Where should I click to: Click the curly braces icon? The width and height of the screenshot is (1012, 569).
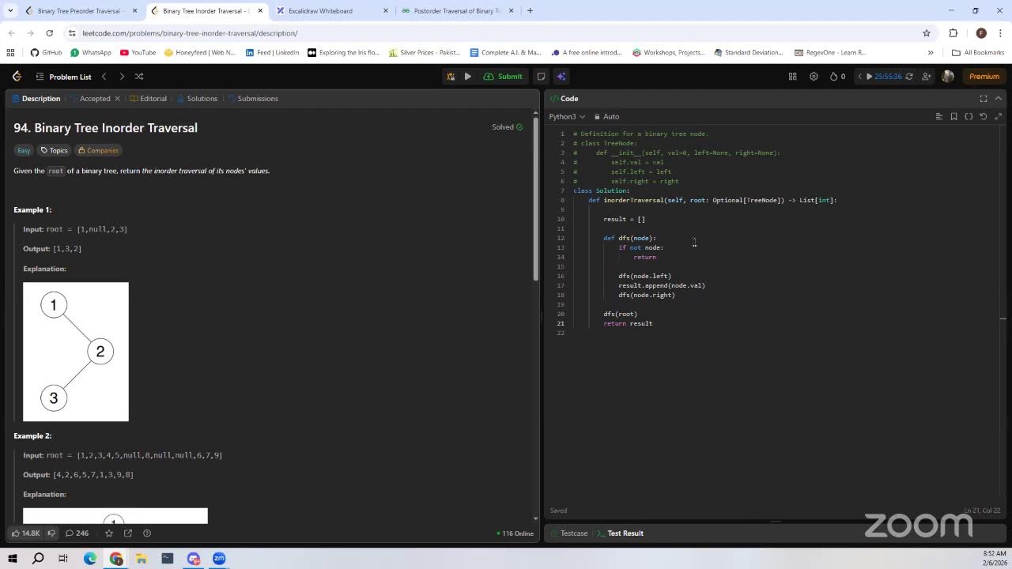pos(969,116)
